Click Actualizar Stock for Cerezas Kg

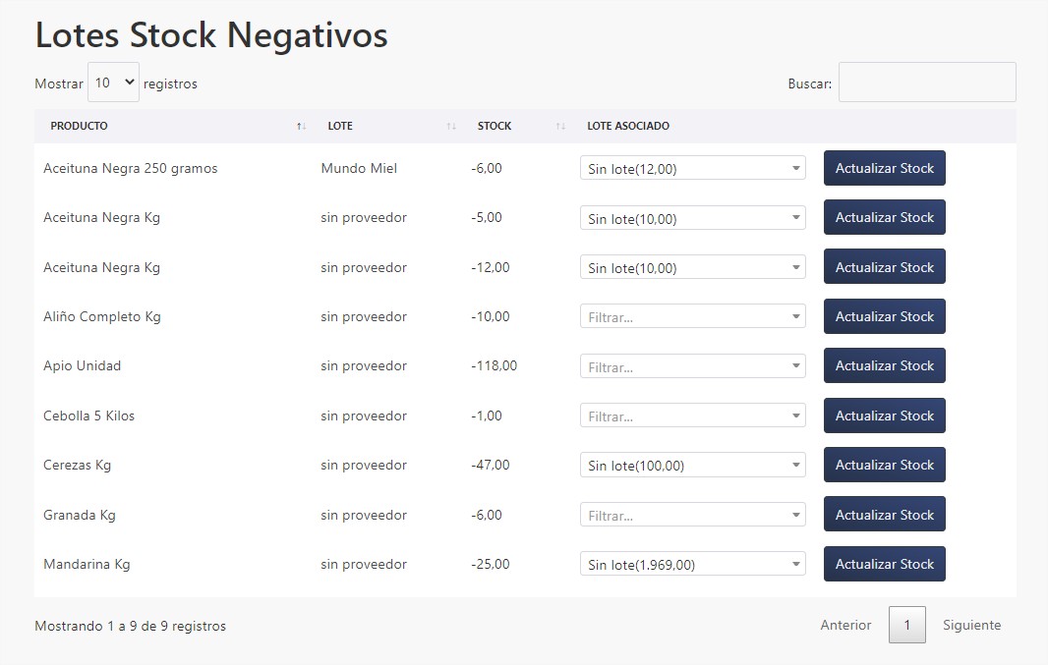coord(884,465)
